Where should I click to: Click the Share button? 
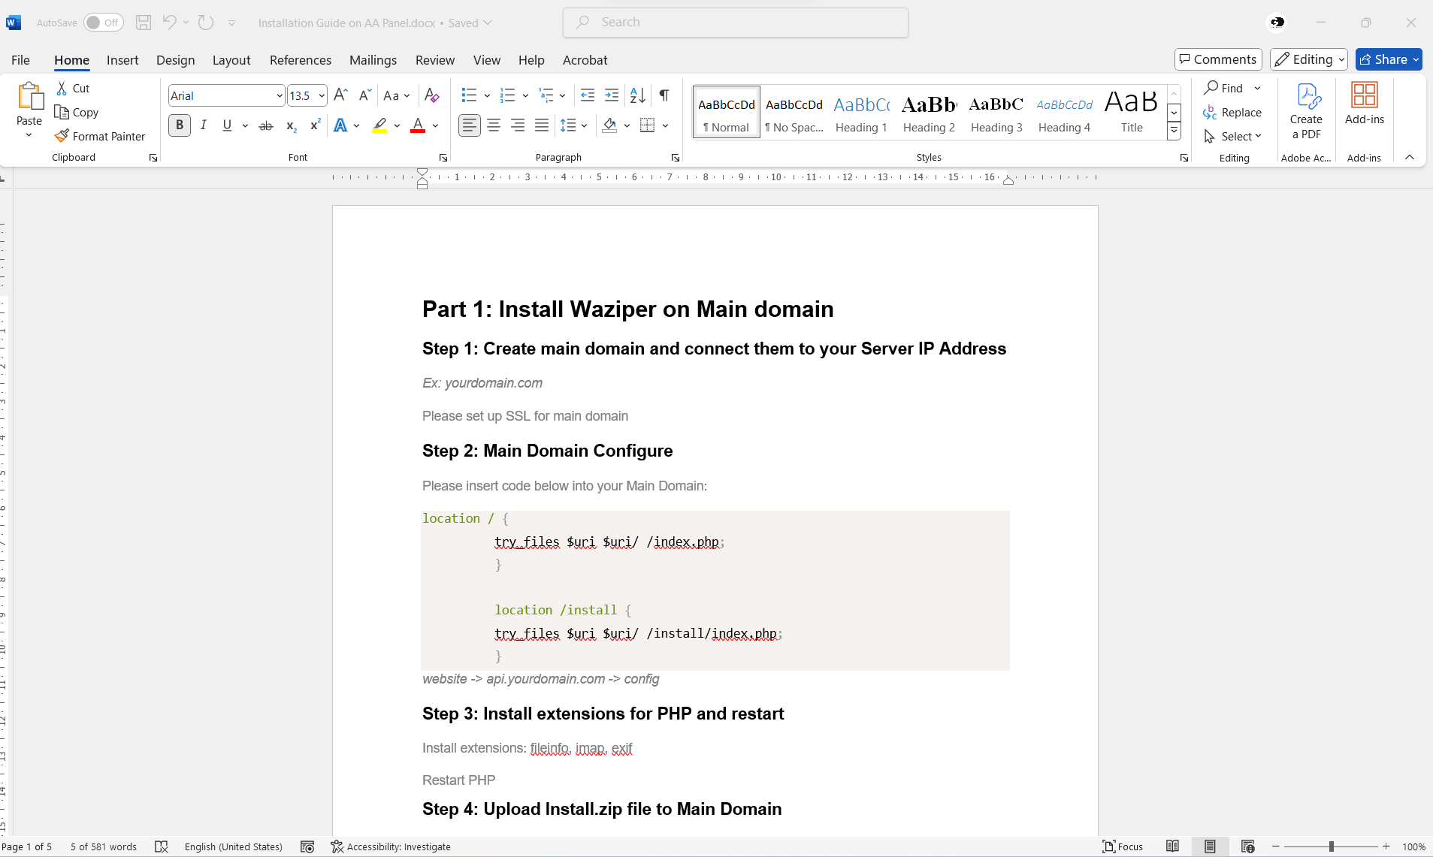[1388, 59]
